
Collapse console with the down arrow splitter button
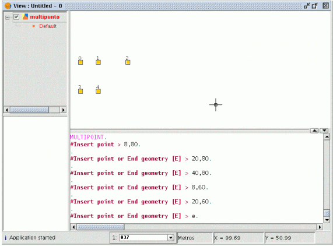(324, 131)
